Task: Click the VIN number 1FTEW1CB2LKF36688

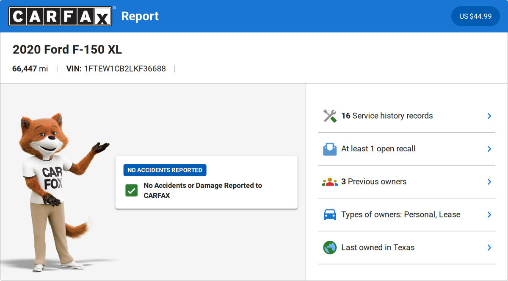Action: (125, 69)
